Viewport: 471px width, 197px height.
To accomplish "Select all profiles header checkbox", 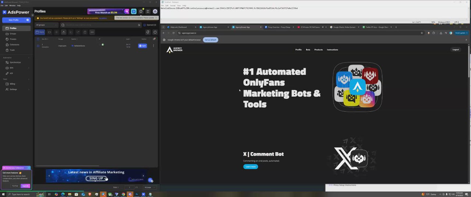I will (38, 39).
